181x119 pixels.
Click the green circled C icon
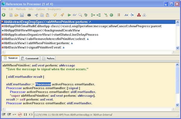[111, 15]
